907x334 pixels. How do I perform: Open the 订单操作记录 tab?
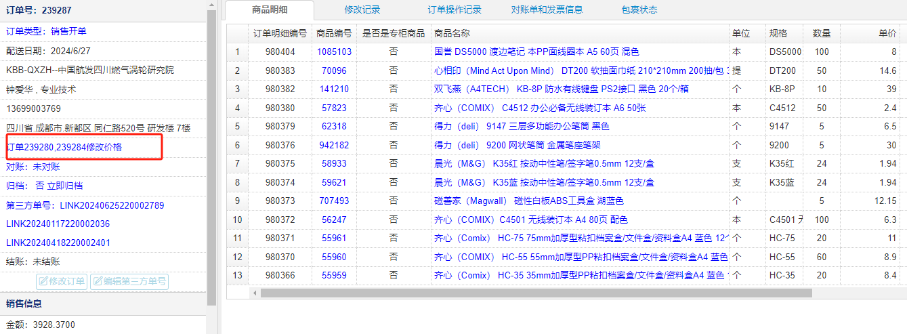[x=455, y=9]
